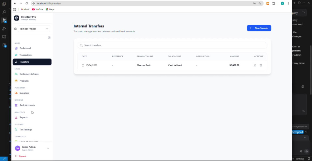The image size is (312, 161).
Task: Open VS Code Run and Debug icon
Action: tap(4, 29)
